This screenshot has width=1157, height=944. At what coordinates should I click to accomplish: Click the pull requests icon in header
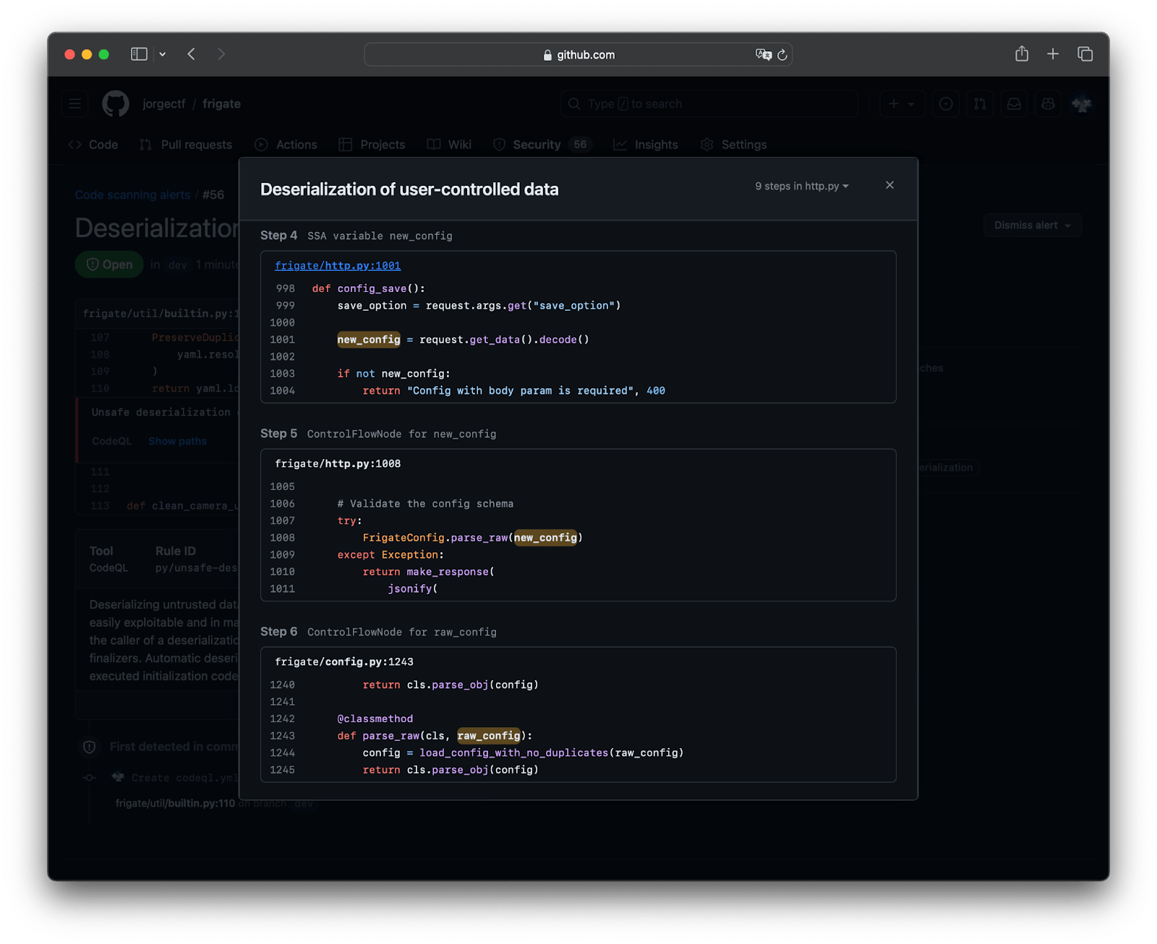980,103
